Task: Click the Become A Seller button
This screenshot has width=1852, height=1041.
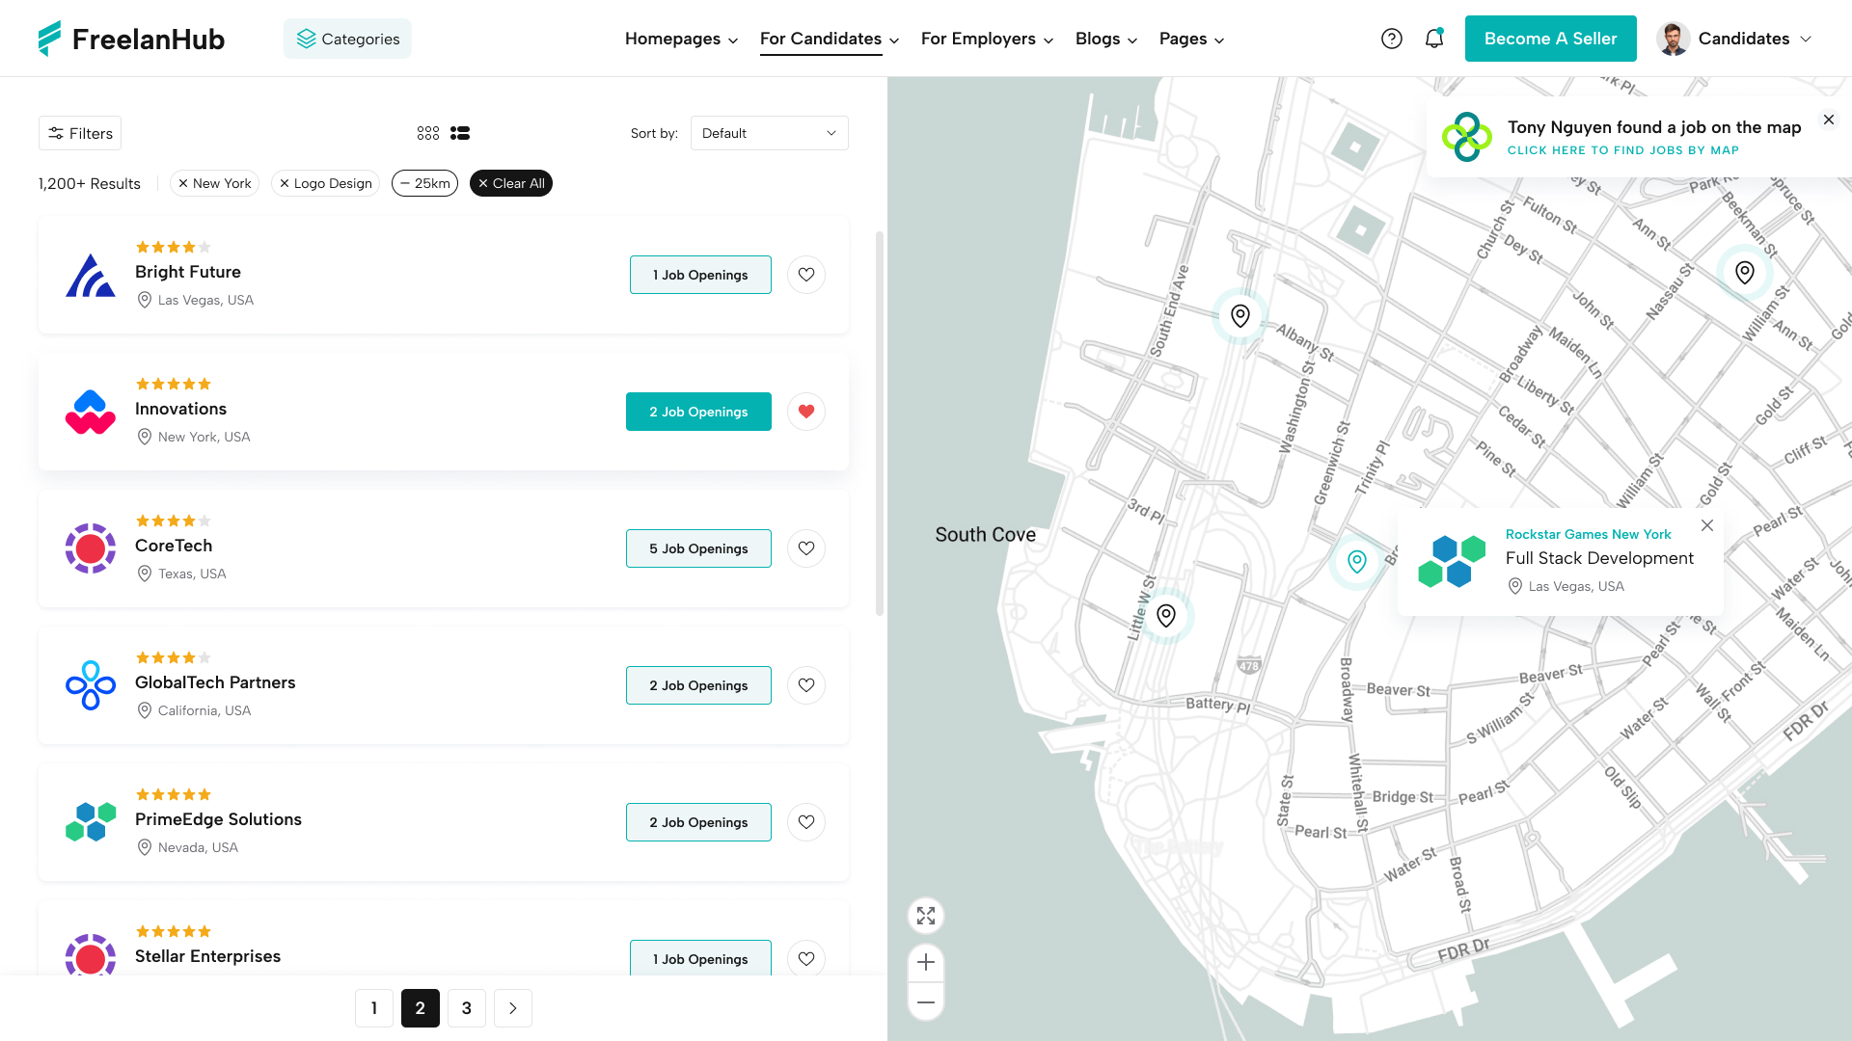Action: [x=1550, y=39]
